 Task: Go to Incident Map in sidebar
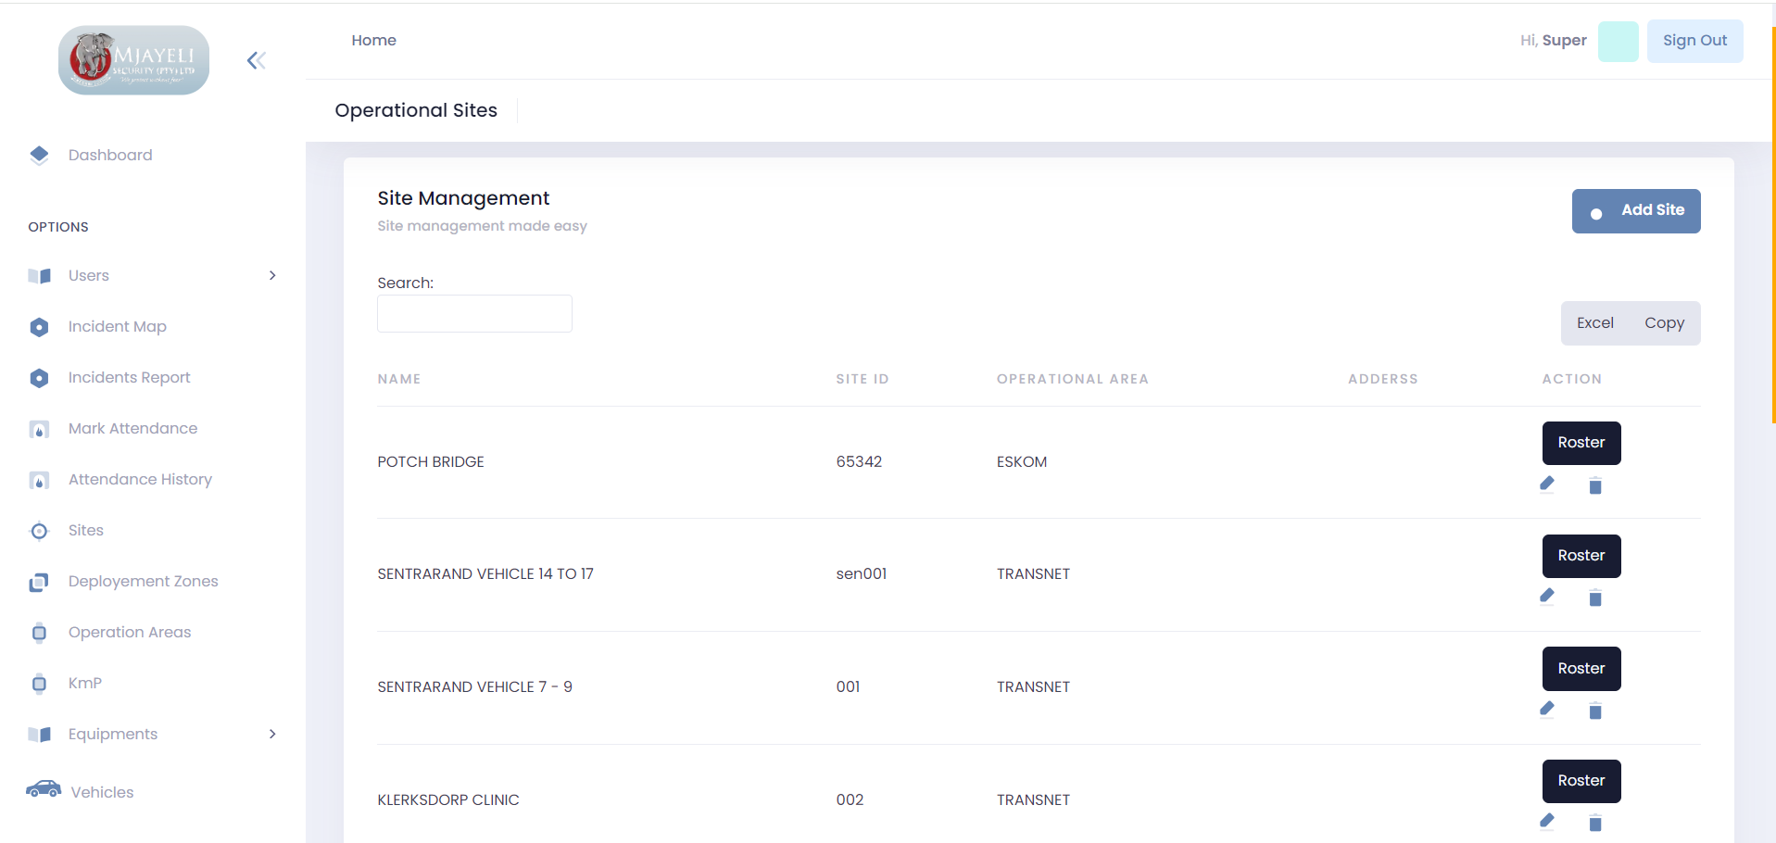tap(117, 326)
